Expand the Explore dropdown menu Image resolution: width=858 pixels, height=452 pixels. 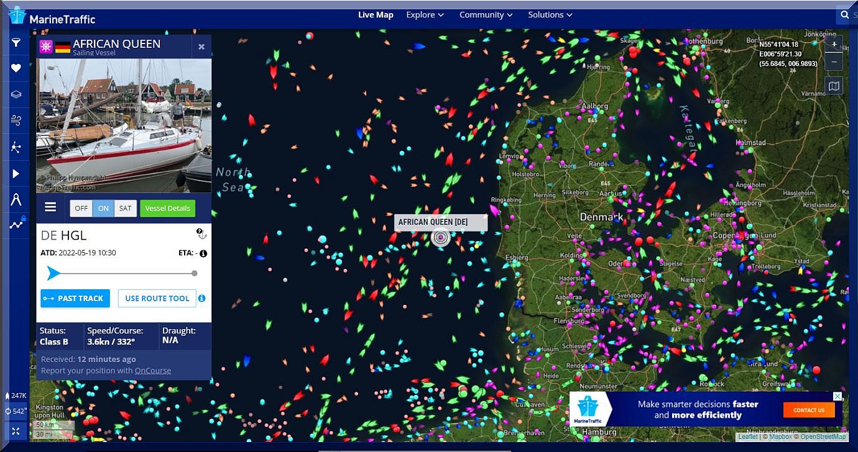[x=425, y=15]
